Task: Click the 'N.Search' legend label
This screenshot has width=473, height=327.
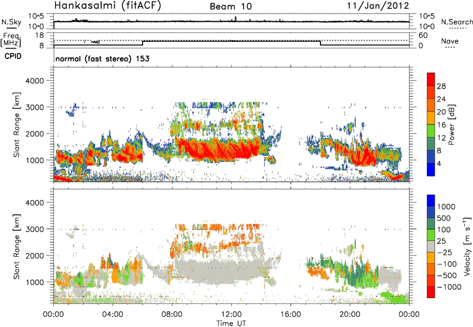Action: coord(456,22)
